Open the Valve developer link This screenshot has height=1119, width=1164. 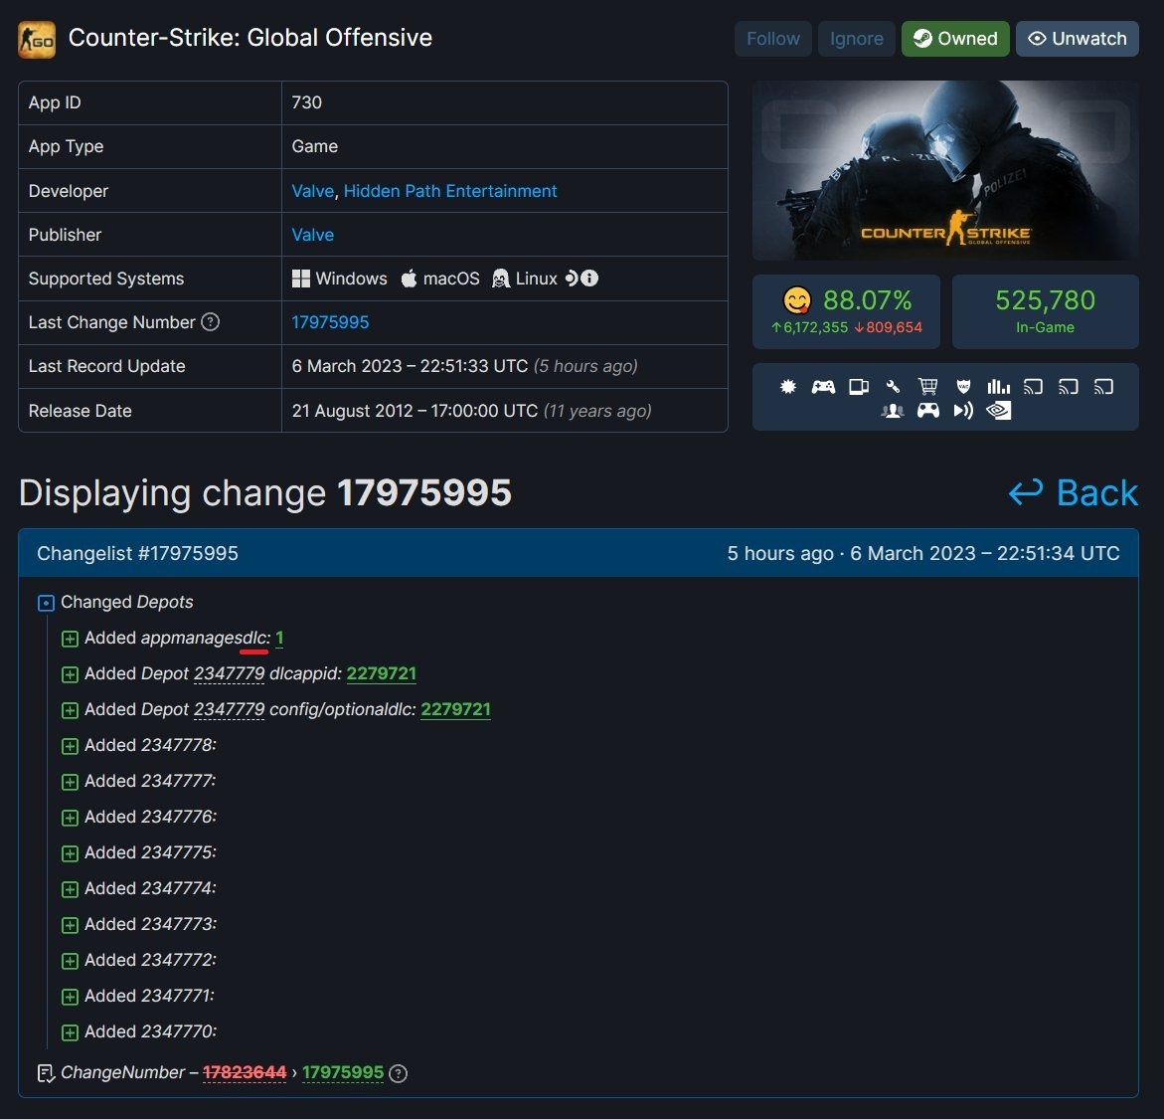pyautogui.click(x=312, y=191)
